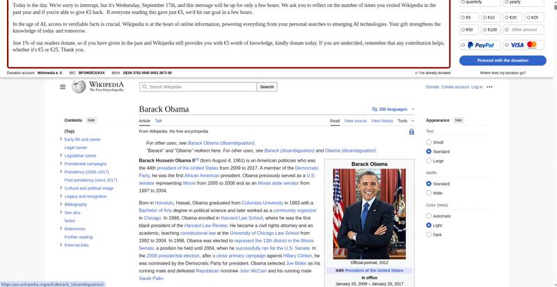The height and width of the screenshot is (287, 557).
Task: Select VISA/Mastercard payment method
Action: (x=524, y=45)
